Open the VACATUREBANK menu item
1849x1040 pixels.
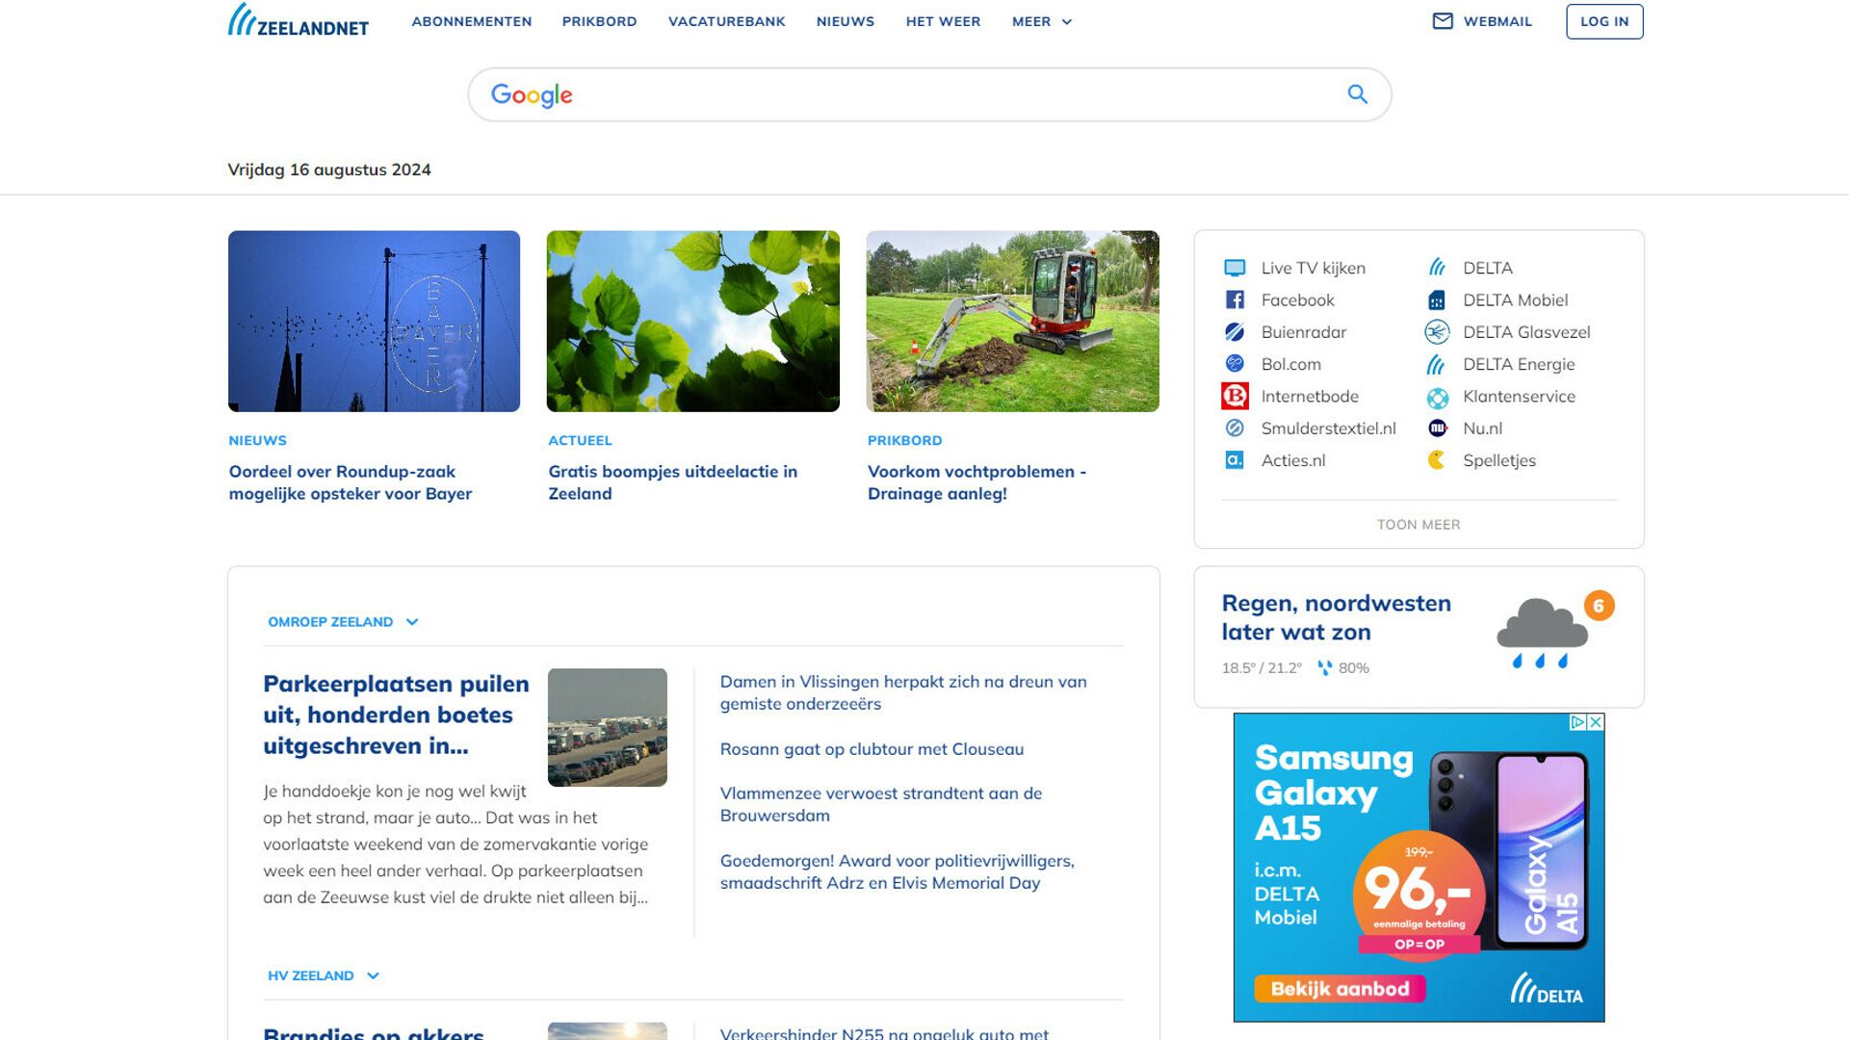coord(726,21)
